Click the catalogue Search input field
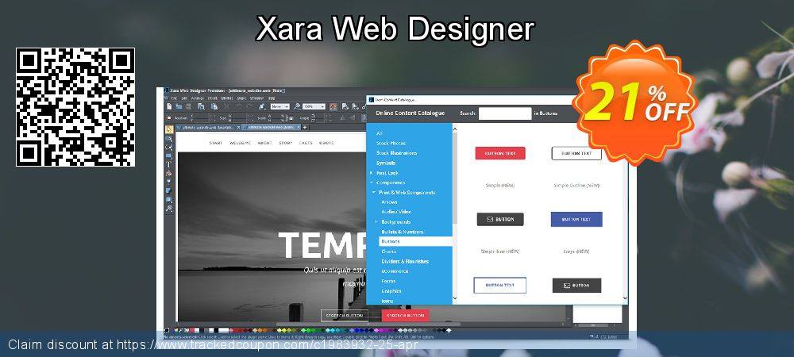The height and width of the screenshot is (357, 794). (x=505, y=113)
